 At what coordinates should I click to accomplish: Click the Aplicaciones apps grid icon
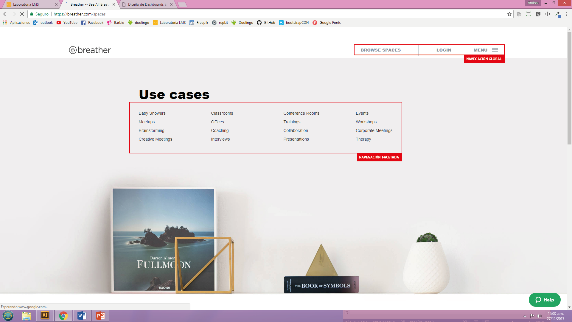pyautogui.click(x=5, y=23)
